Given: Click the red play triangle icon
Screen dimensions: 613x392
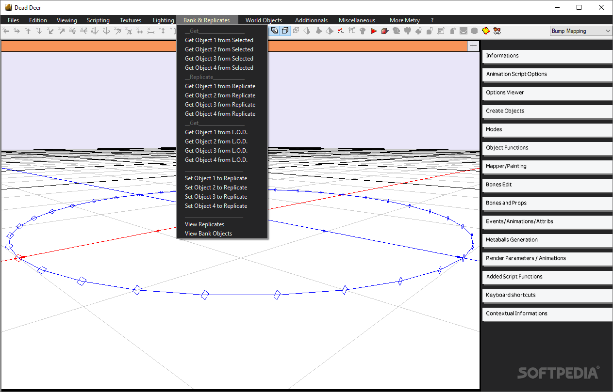Looking at the screenshot, I should pos(374,31).
